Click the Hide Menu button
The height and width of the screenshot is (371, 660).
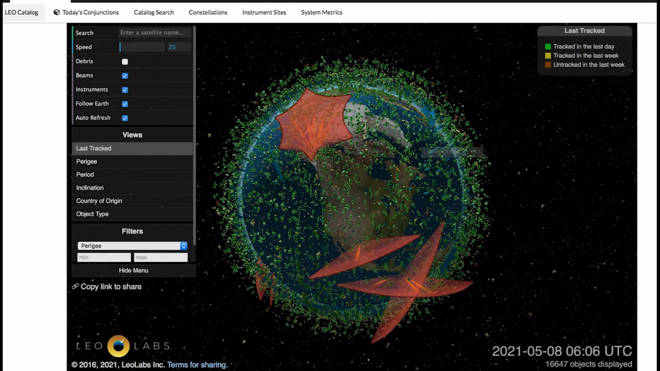tap(134, 270)
